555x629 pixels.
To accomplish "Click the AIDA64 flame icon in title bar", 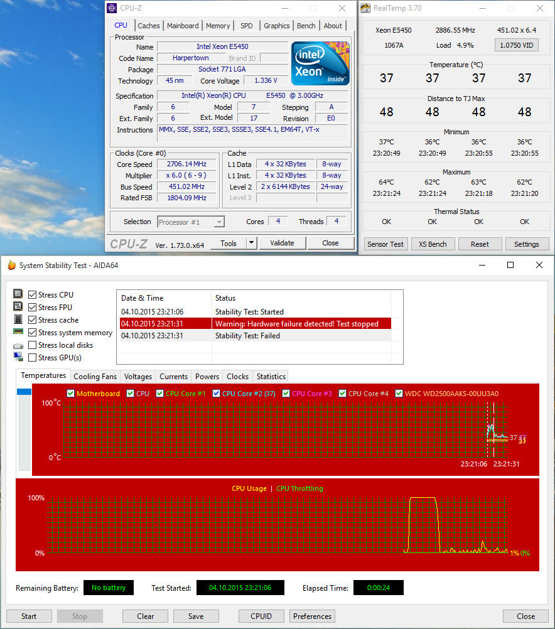I will coord(12,265).
